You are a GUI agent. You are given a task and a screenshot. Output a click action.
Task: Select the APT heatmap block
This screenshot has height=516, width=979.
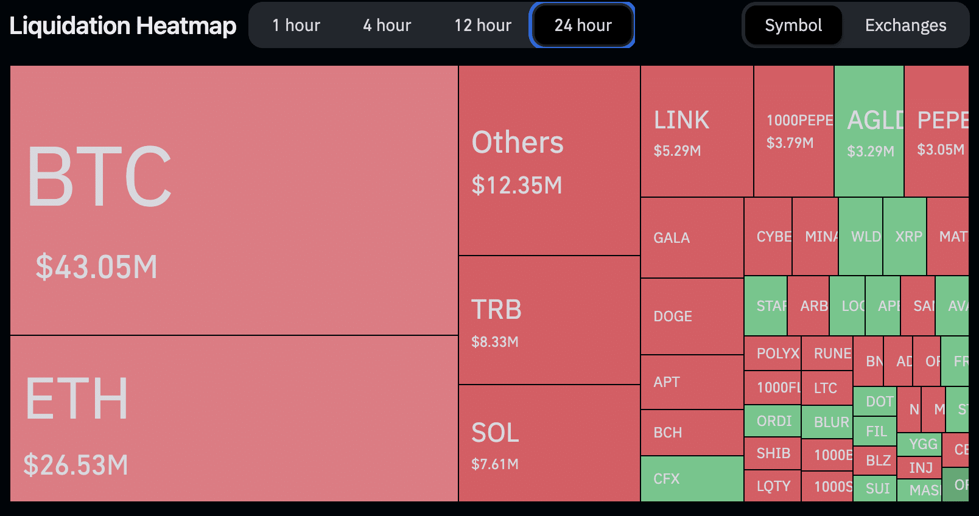pyautogui.click(x=692, y=382)
